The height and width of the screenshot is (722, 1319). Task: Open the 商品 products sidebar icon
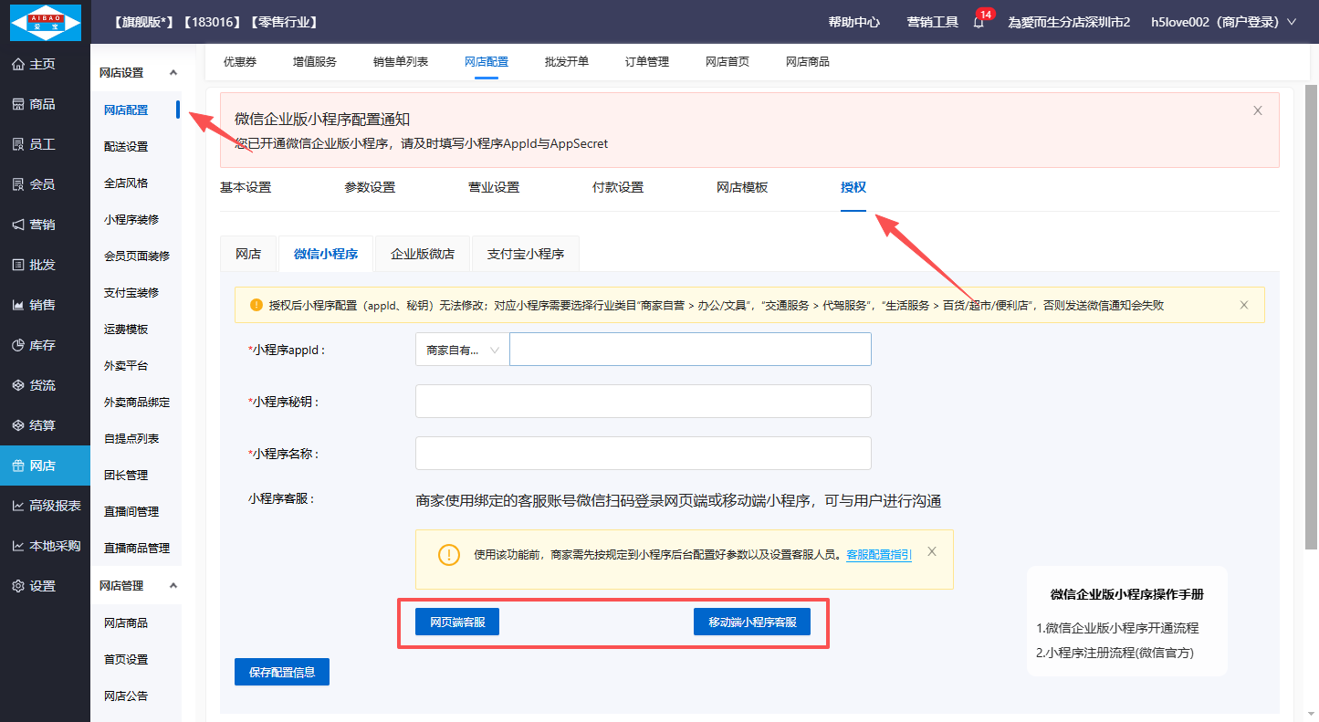tap(17, 104)
